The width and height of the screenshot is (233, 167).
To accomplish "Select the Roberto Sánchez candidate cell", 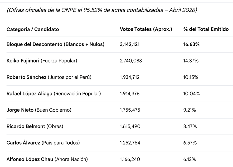I will [x=49, y=77].
